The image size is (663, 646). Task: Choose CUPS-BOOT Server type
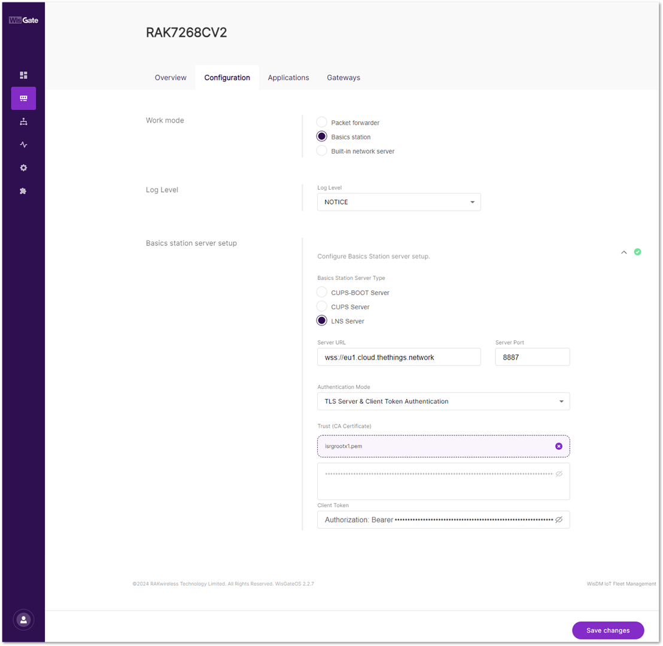(x=322, y=292)
